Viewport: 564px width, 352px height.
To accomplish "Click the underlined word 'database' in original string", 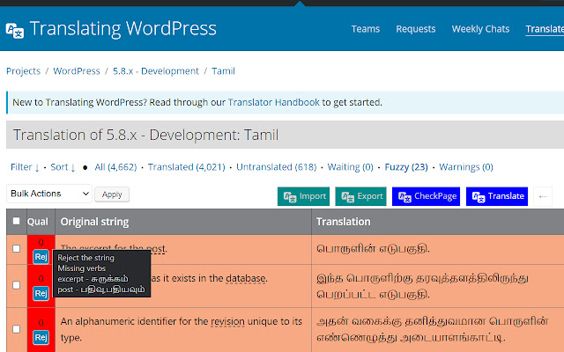I will [x=246, y=278].
